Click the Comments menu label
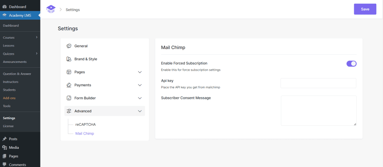 [17, 164]
